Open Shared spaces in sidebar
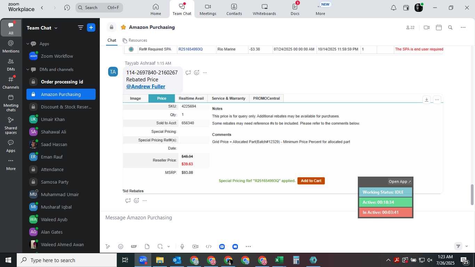 tap(11, 126)
